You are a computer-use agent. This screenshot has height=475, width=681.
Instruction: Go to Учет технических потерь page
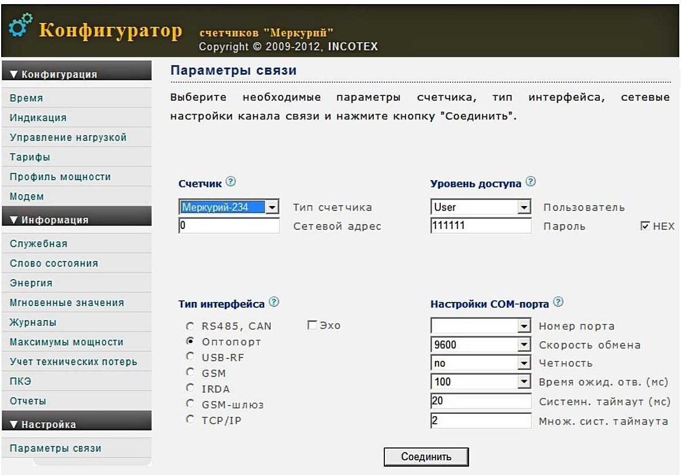pyautogui.click(x=77, y=361)
